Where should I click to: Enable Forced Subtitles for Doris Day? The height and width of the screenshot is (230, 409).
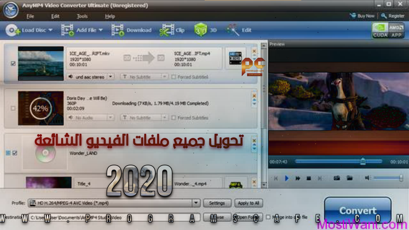point(174,118)
